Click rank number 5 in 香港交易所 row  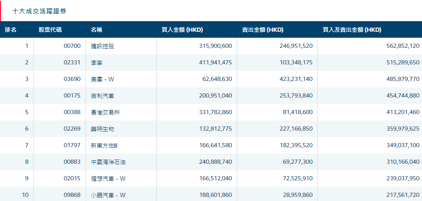coord(27,112)
